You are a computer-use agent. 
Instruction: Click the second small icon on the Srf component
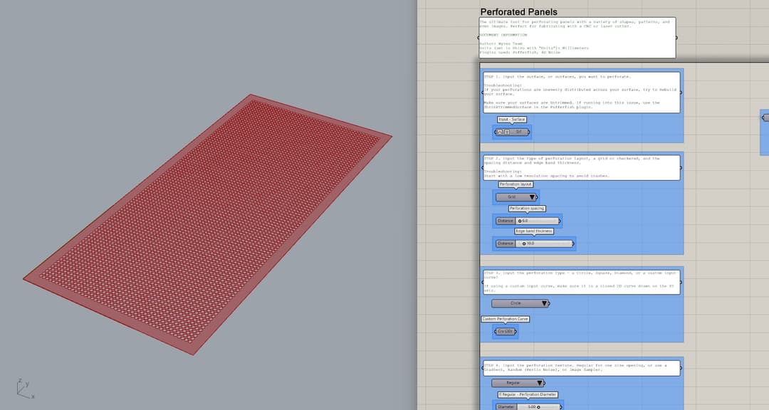(x=507, y=132)
